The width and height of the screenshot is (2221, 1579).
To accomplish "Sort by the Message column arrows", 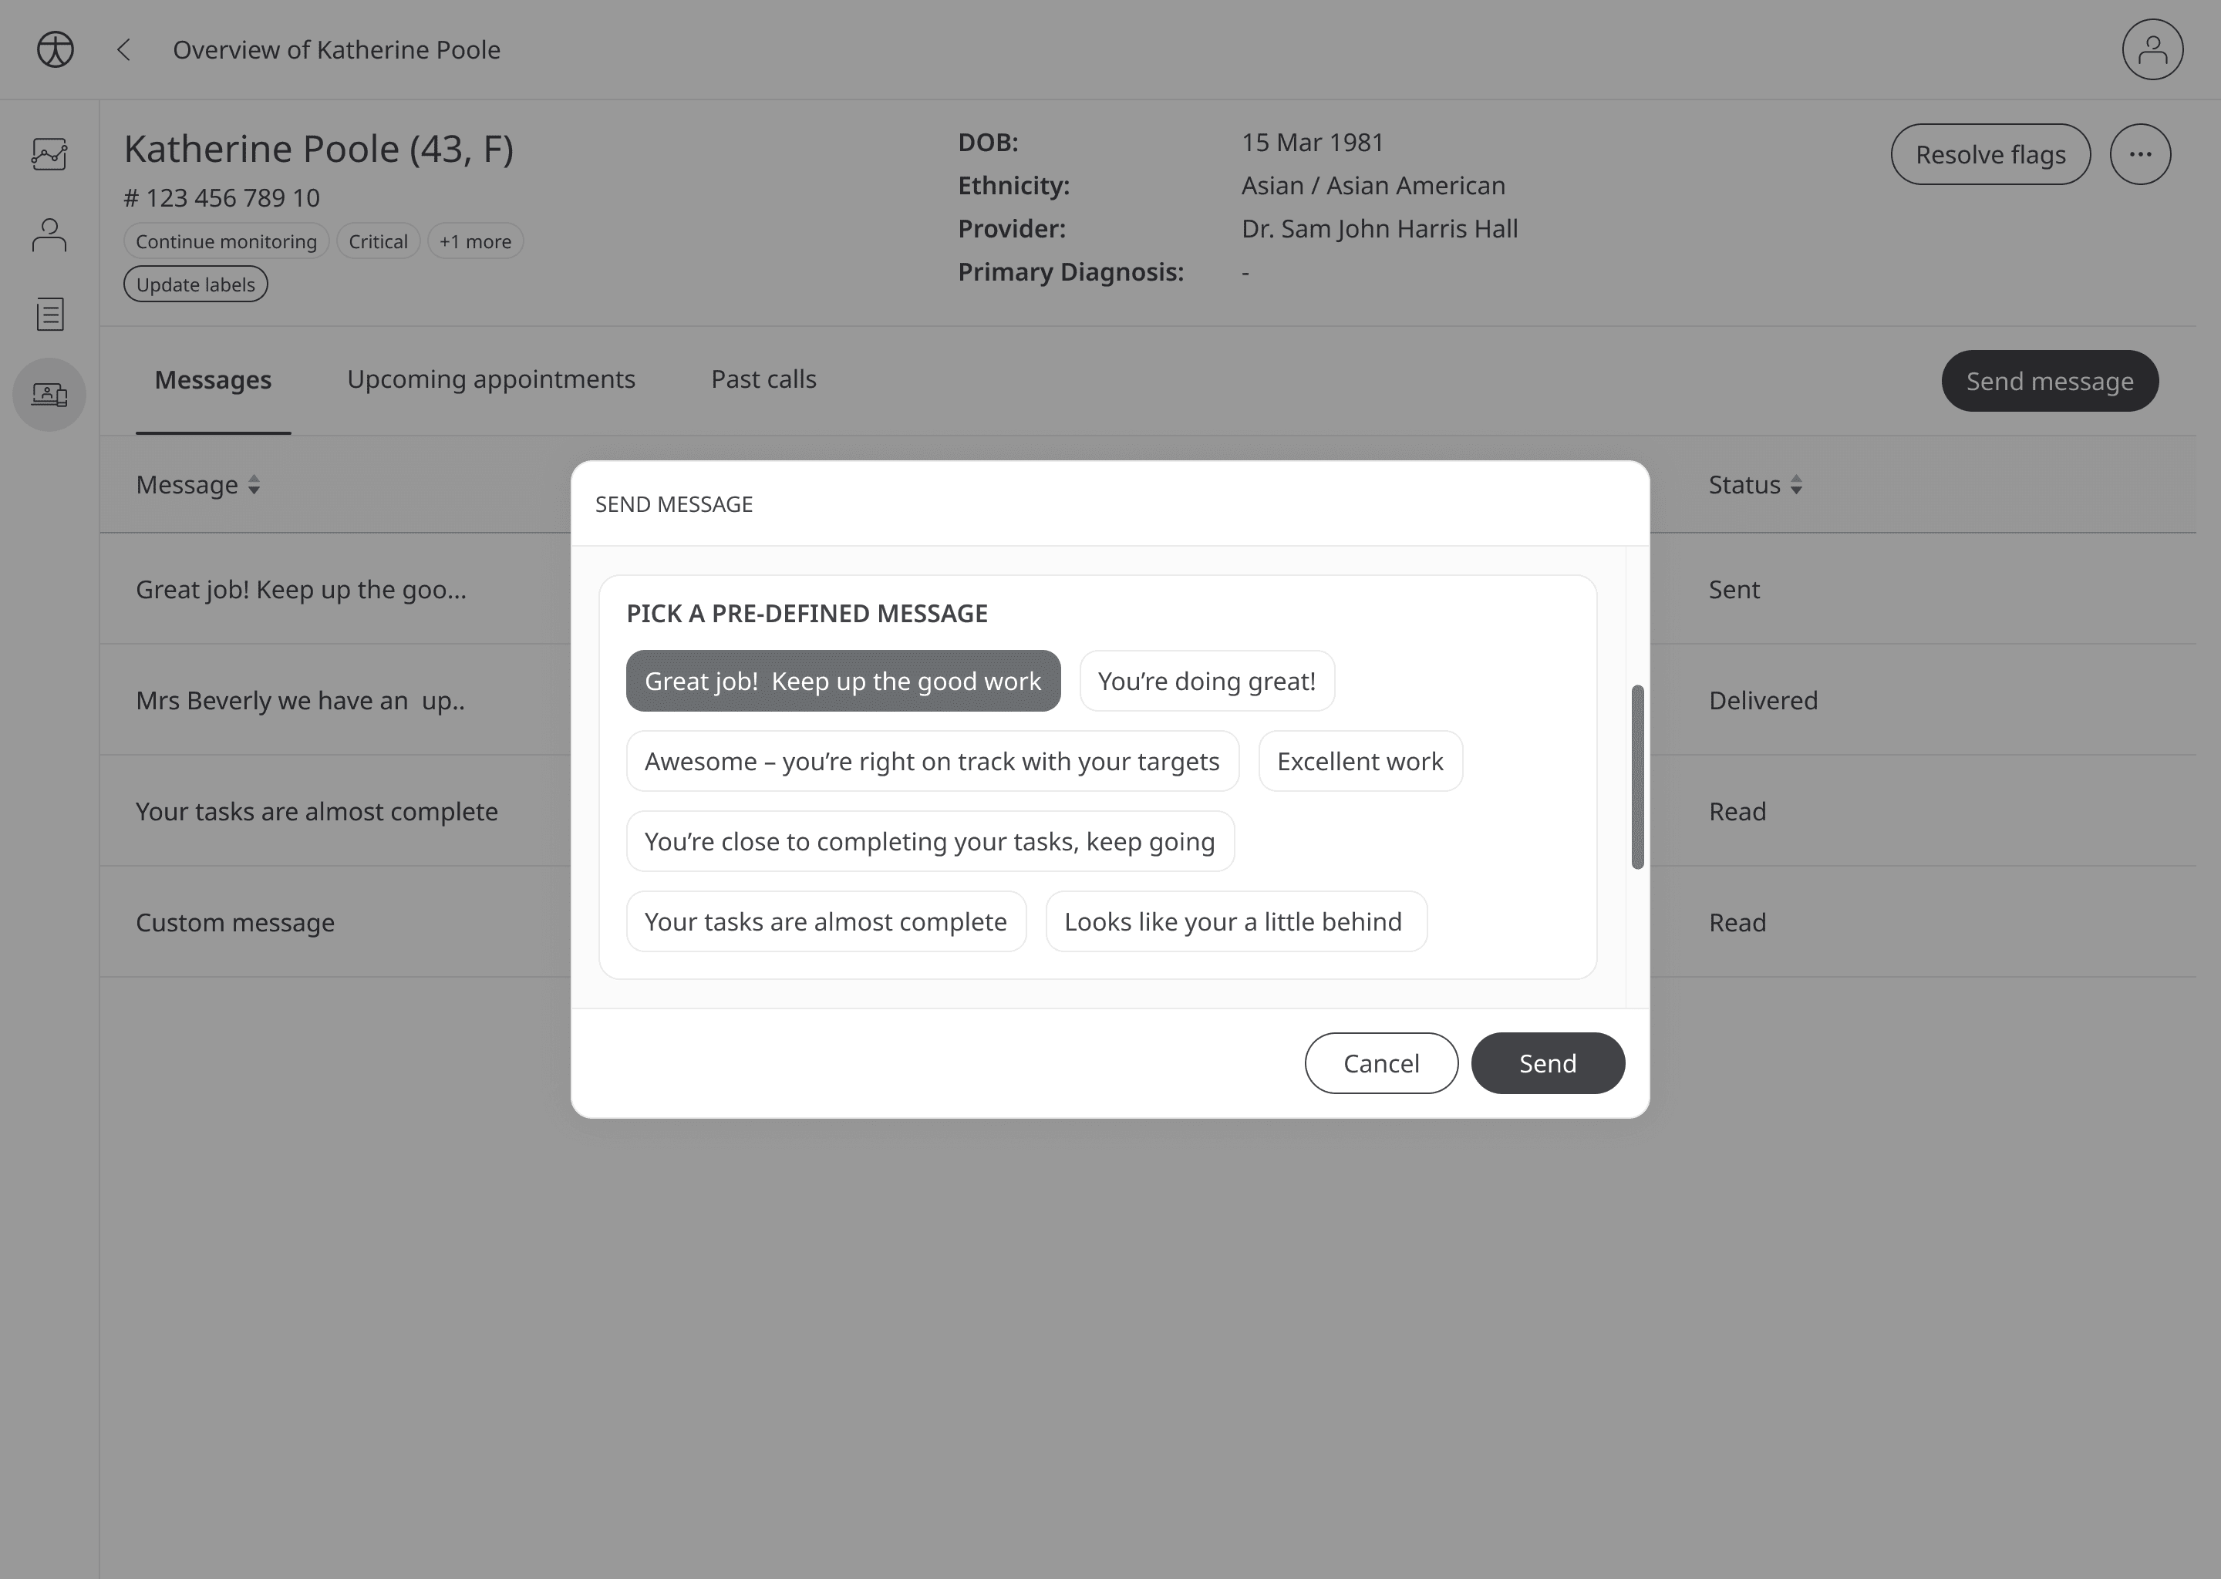I will point(254,484).
